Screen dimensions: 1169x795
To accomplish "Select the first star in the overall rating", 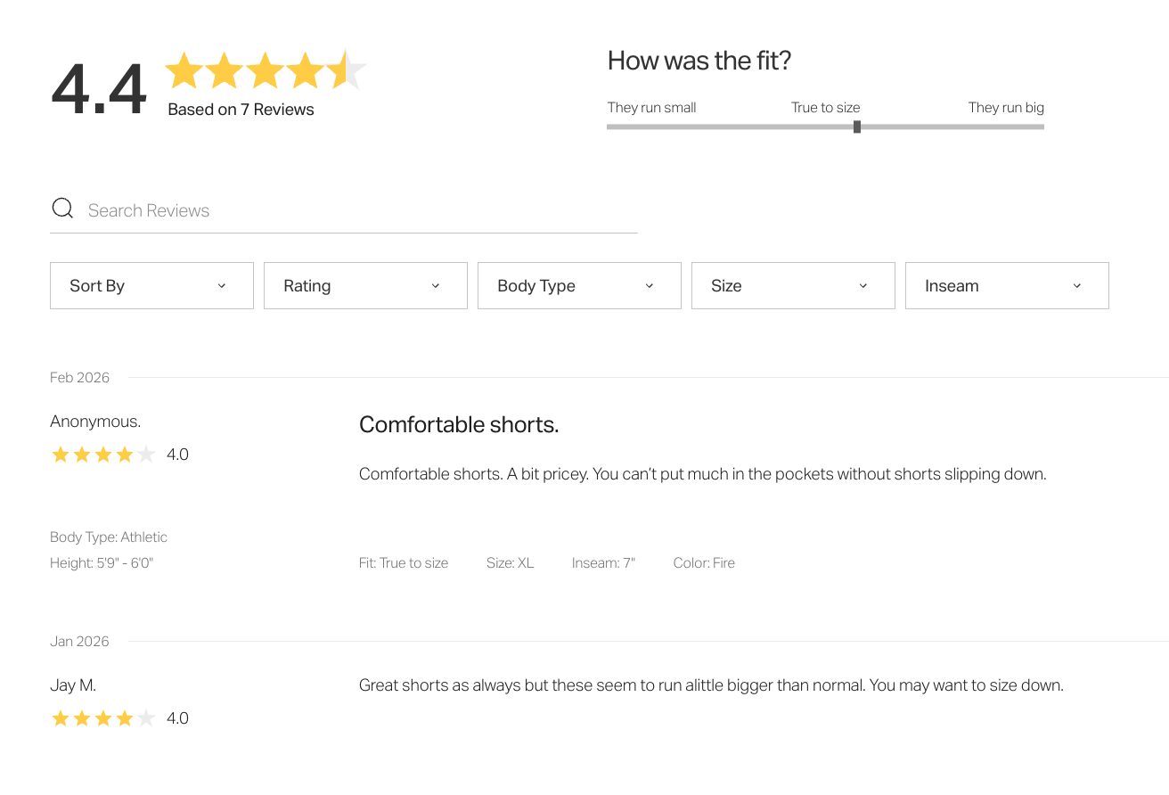I will click(x=186, y=70).
